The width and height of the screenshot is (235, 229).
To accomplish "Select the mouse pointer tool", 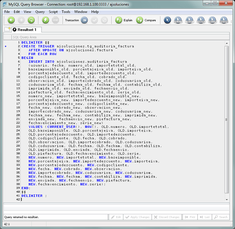I will pyautogui.click(x=167, y=20).
